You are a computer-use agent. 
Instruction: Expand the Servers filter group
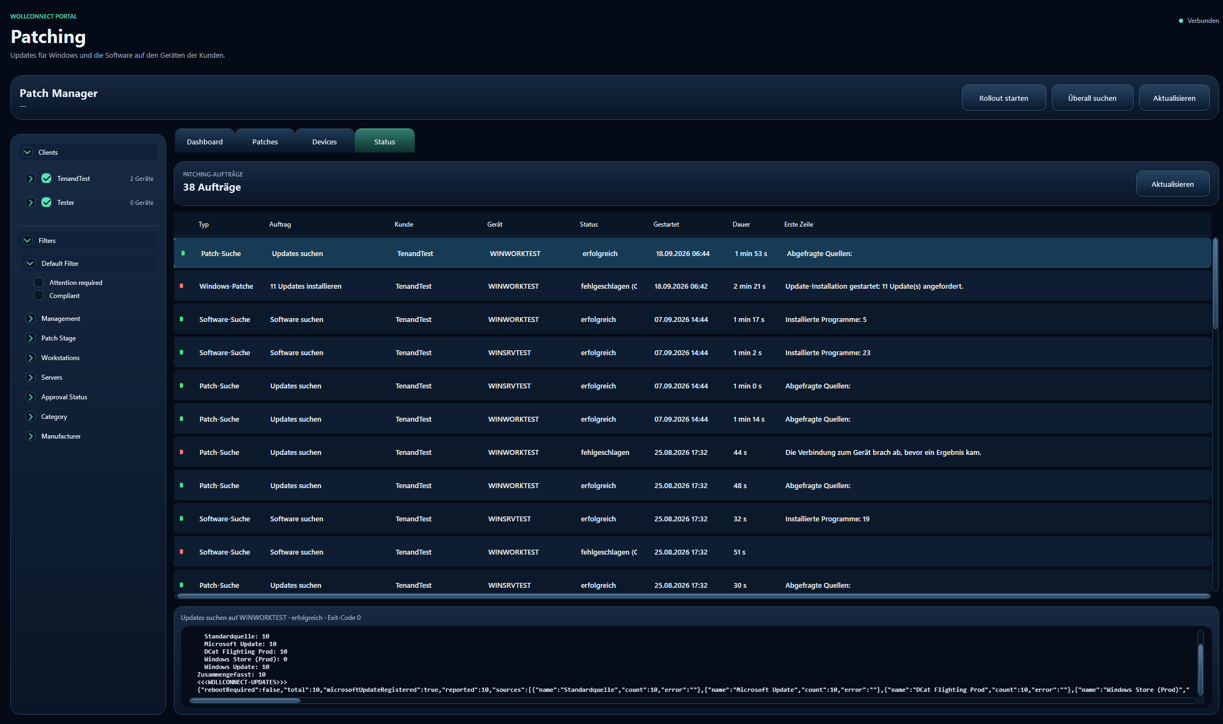(31, 377)
